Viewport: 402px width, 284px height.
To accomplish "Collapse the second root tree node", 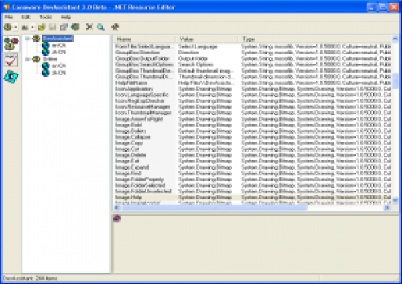I will (27, 60).
